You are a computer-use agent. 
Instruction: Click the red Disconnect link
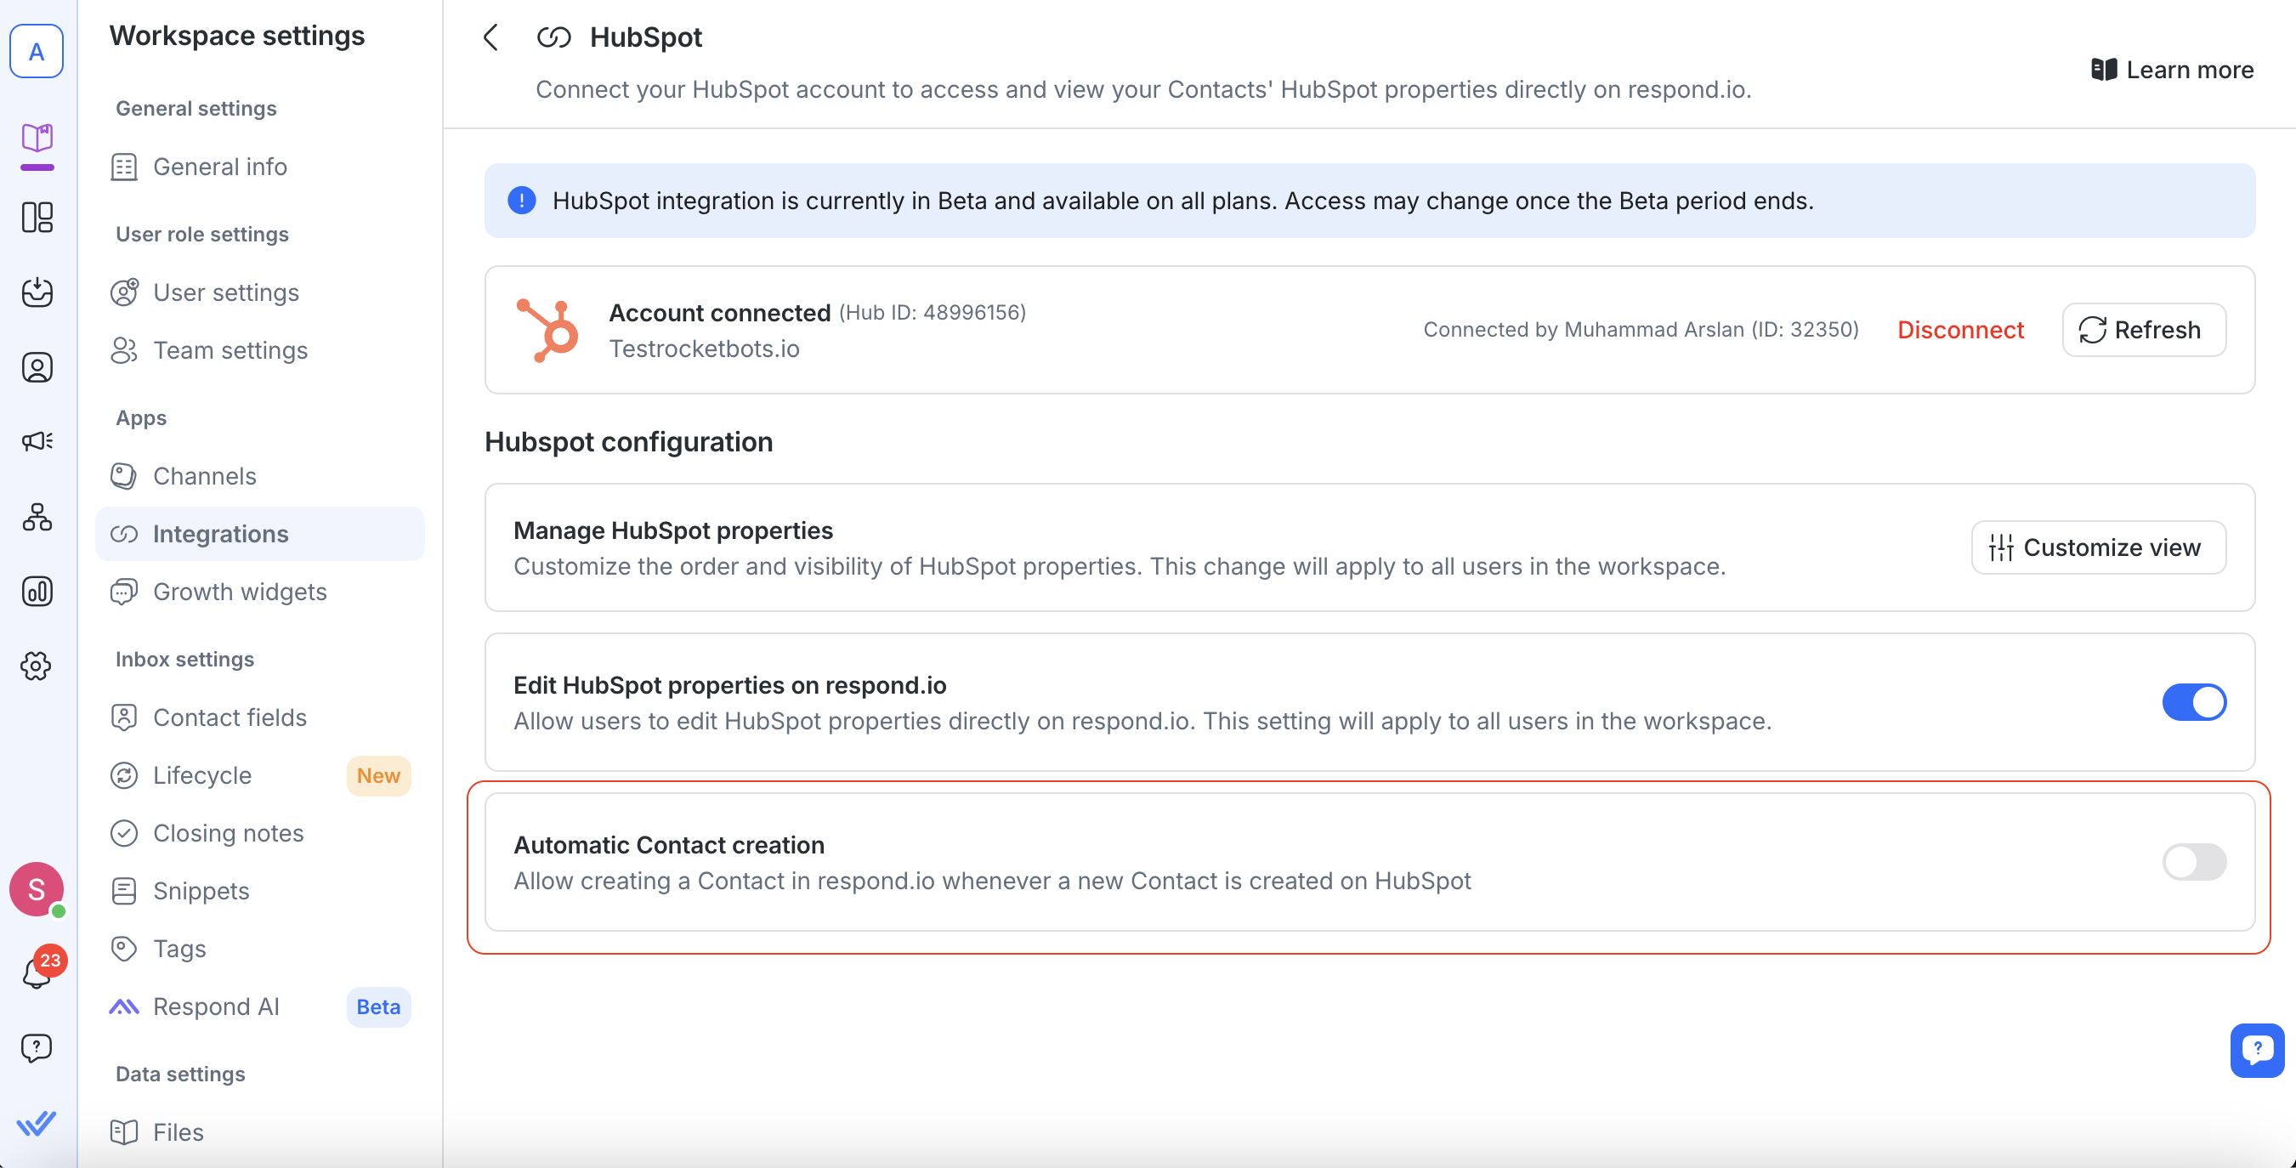click(1960, 330)
